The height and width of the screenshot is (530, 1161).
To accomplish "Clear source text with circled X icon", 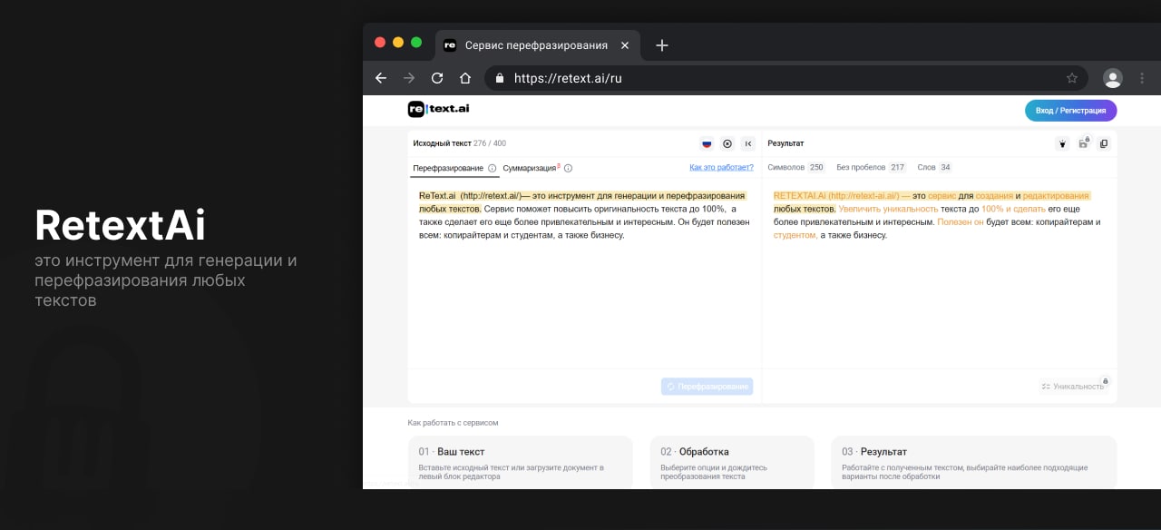I will point(727,143).
